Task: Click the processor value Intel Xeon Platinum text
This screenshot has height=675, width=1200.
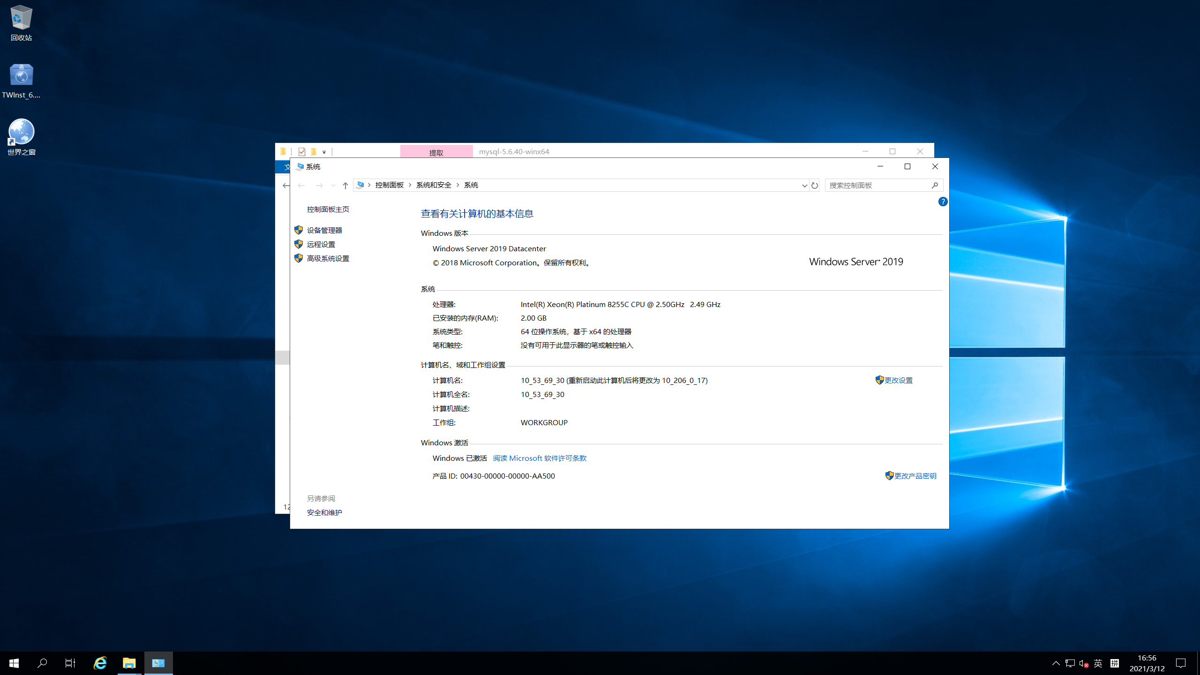Action: 620,304
